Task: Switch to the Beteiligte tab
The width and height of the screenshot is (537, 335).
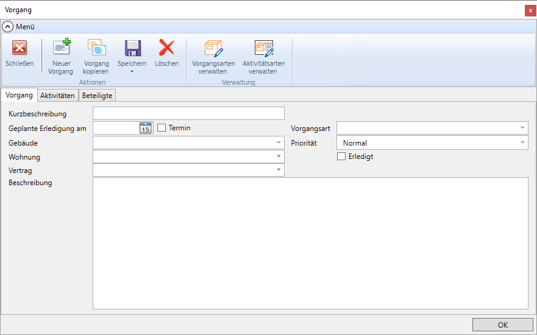Action: coord(98,96)
